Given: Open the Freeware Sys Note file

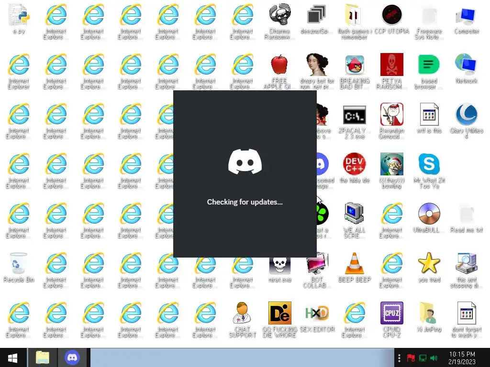Looking at the screenshot, I should [x=429, y=16].
